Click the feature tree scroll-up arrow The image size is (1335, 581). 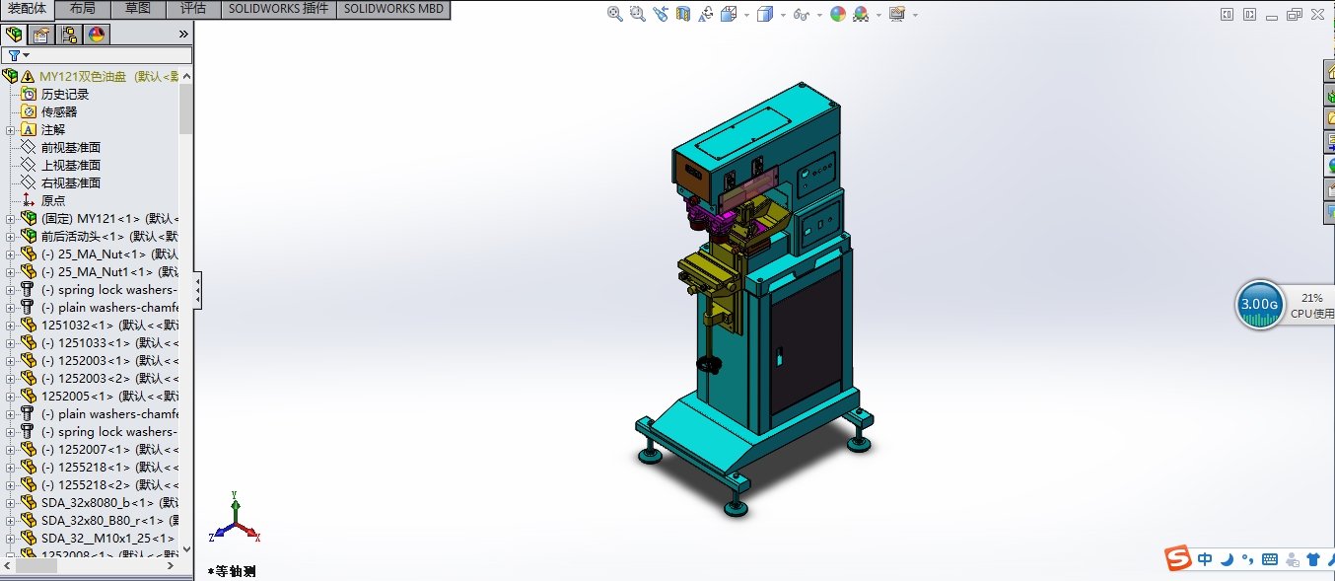click(x=186, y=76)
